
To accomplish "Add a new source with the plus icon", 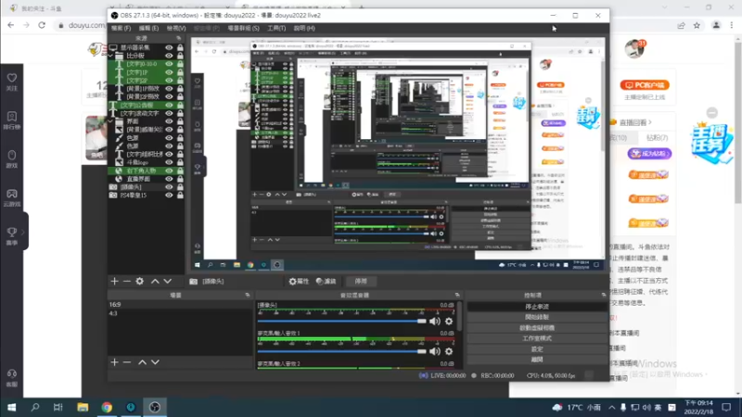I will (x=114, y=282).
